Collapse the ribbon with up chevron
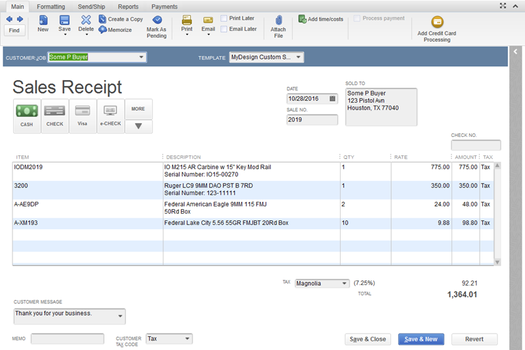Screen dimensions: 525x350 (515, 6)
